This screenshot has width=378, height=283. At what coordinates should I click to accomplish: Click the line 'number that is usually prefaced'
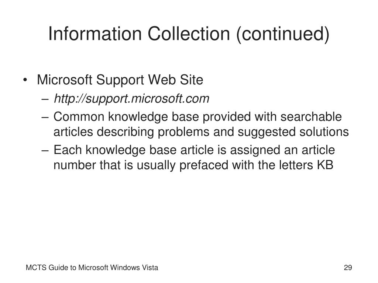[193, 165]
